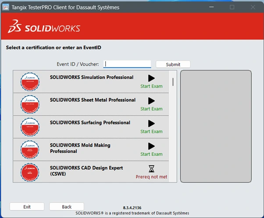The height and width of the screenshot is (218, 264).
Task: Click Start Exam link for Simulation Professional
Action: (x=151, y=86)
